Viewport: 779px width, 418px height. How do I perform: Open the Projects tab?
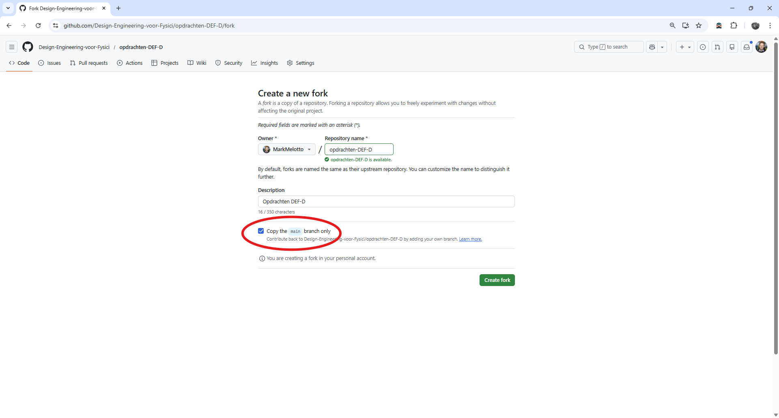point(165,63)
